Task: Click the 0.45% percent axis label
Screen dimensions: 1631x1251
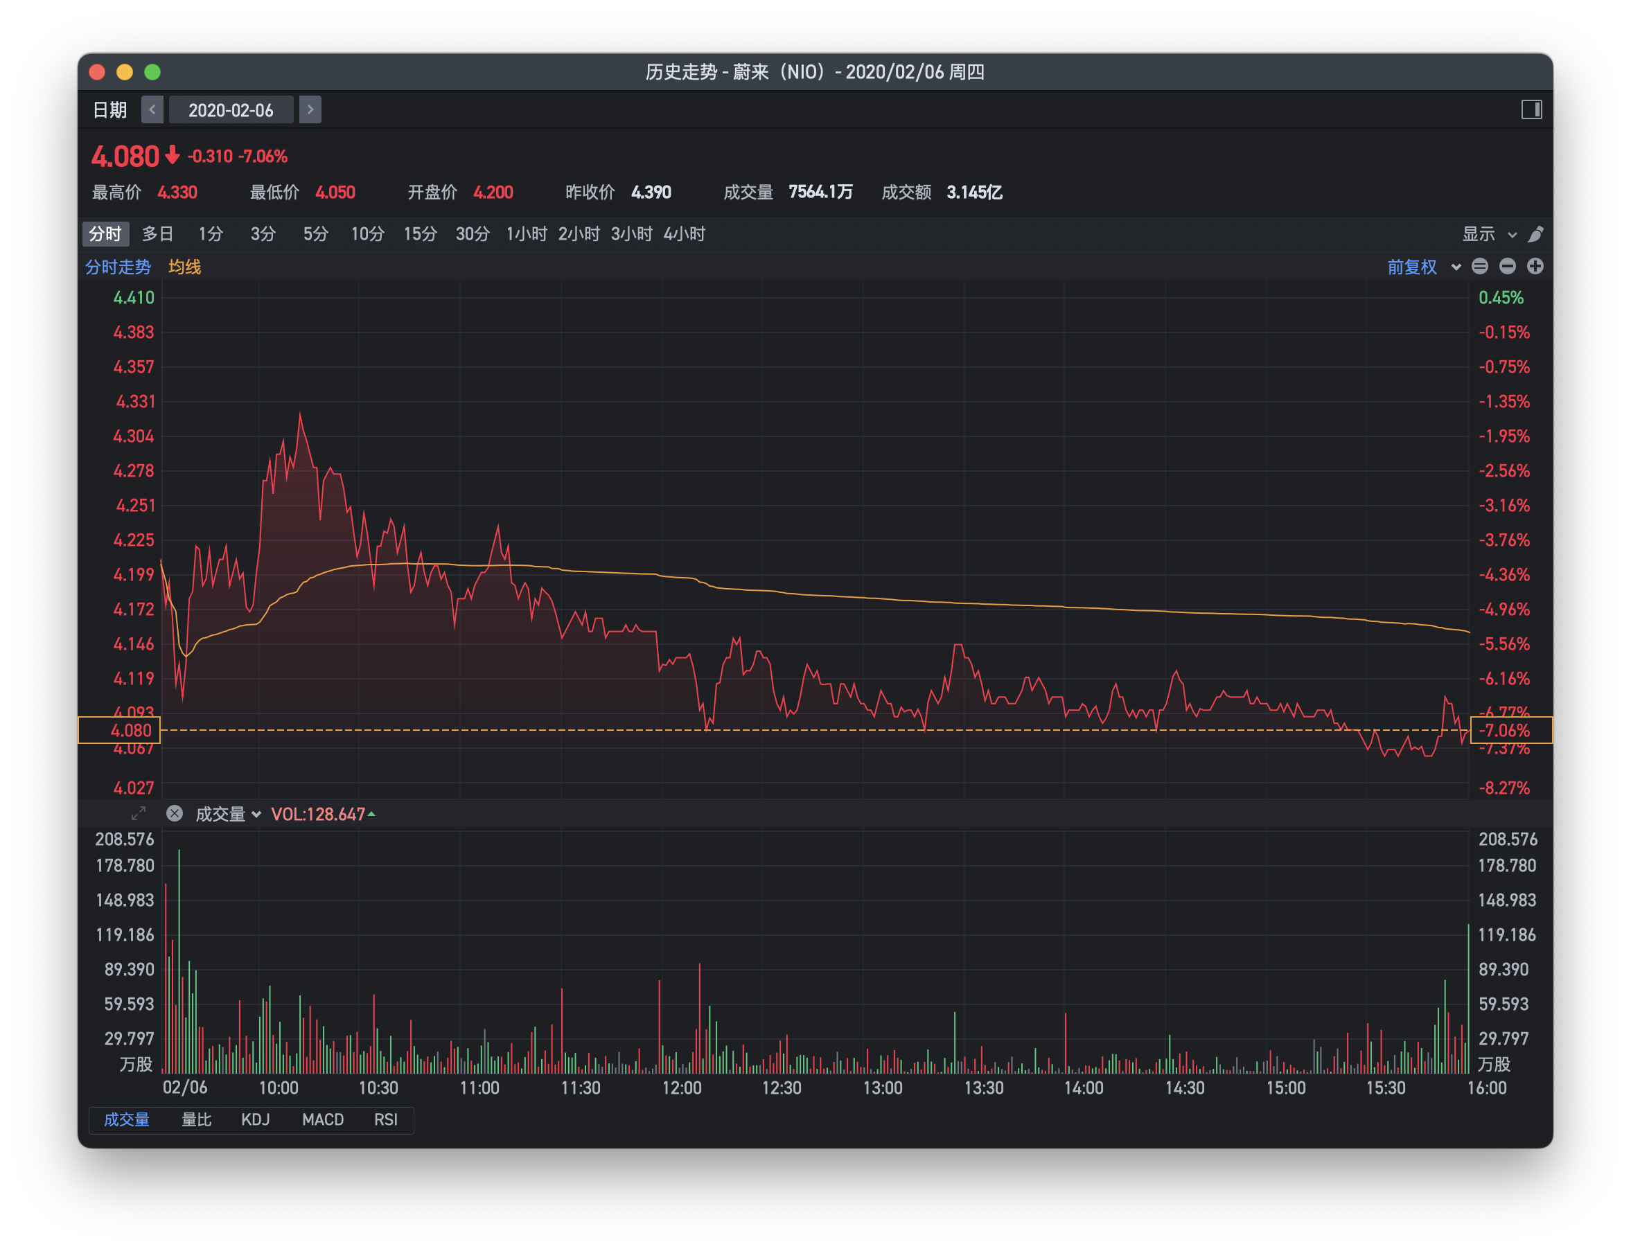Action: click(1501, 297)
